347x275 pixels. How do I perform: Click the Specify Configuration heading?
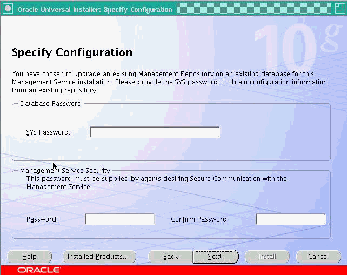[x=72, y=53]
